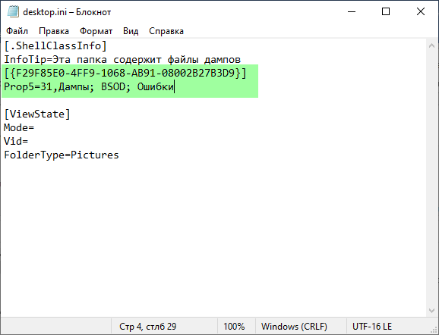Open the Формат menu
Screen dimensions: 439x335
click(x=96, y=31)
